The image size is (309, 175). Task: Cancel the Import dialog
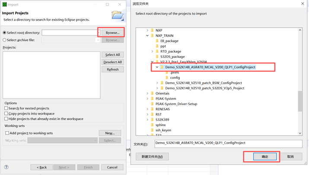coord(112,167)
